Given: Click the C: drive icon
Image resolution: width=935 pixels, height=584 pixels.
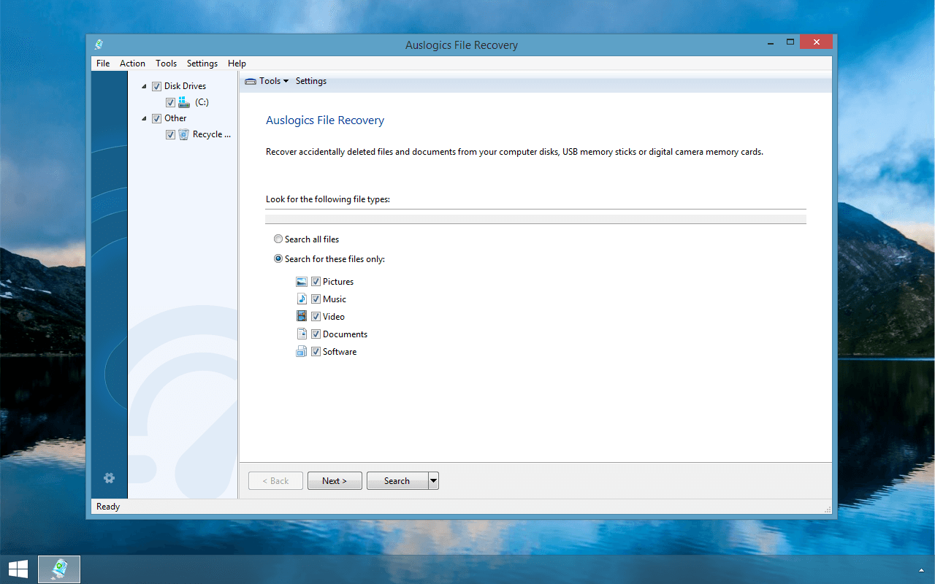Looking at the screenshot, I should (184, 102).
